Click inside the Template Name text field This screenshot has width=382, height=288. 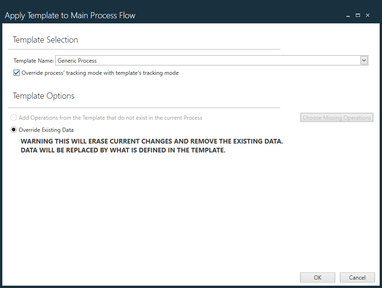[187, 60]
